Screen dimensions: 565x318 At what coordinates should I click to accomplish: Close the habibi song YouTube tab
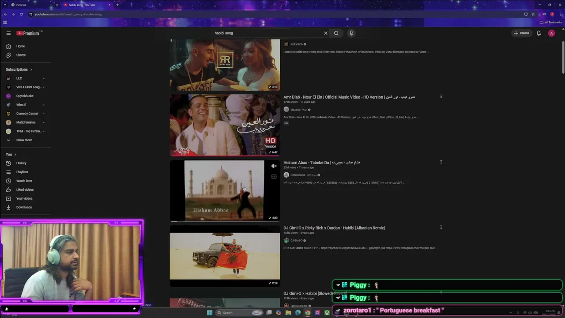(x=109, y=5)
